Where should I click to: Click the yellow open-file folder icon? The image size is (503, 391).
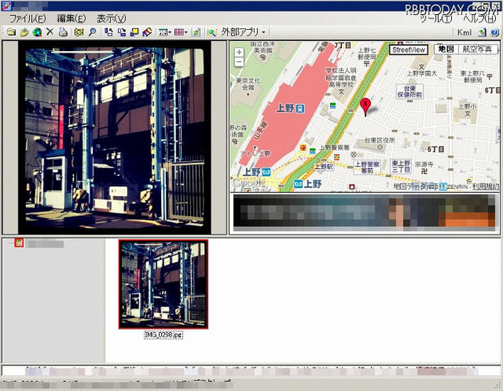tap(24, 32)
